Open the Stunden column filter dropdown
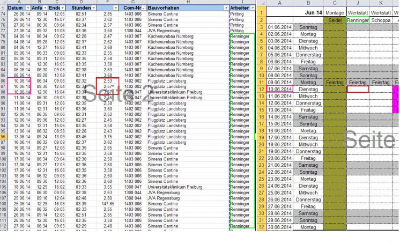 coord(94,8)
